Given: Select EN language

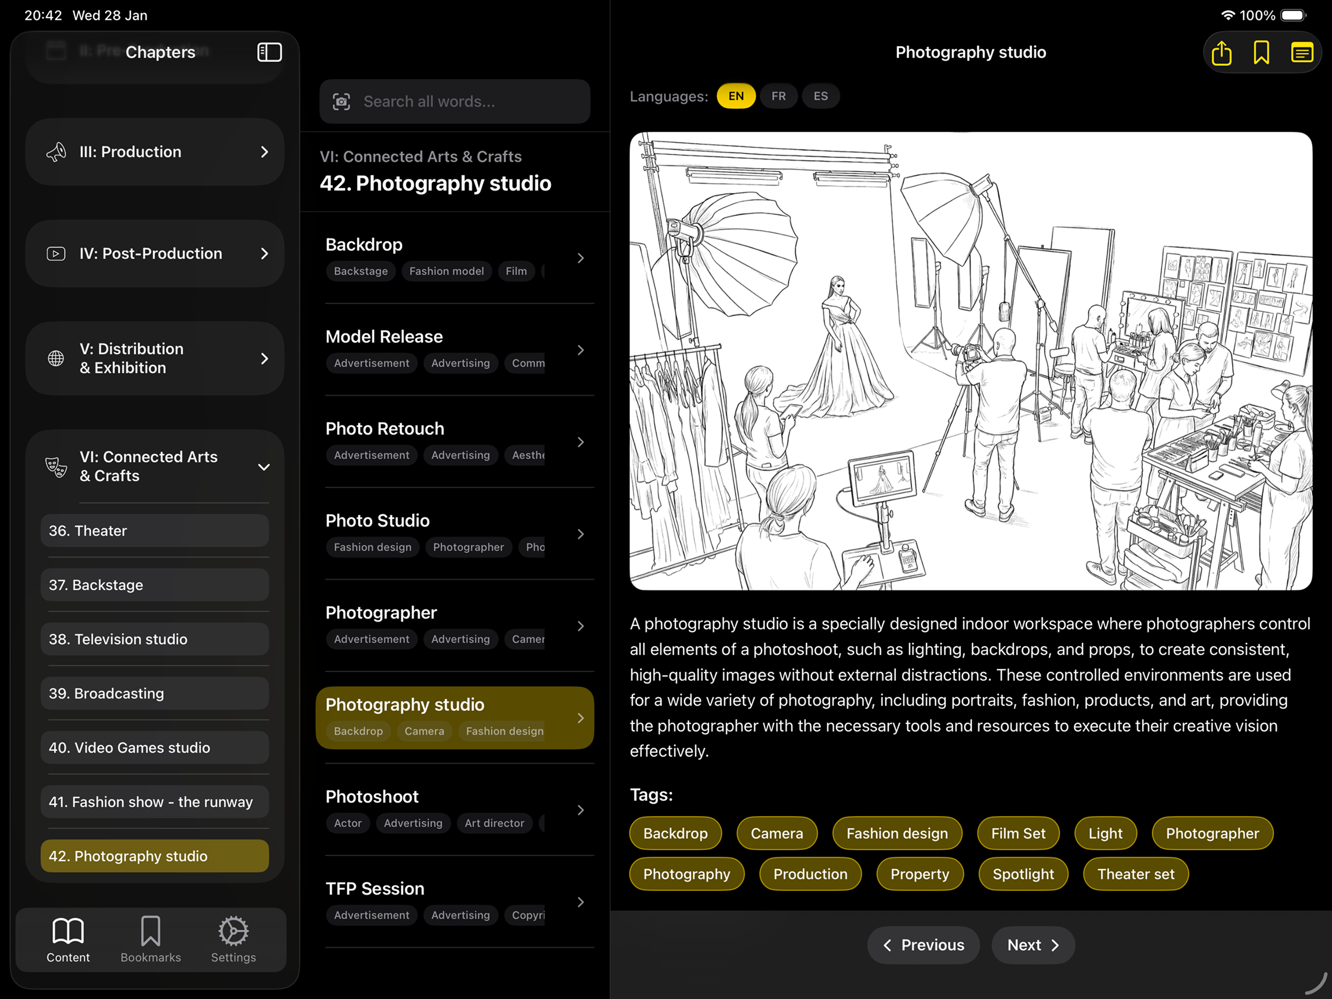Looking at the screenshot, I should [x=736, y=96].
